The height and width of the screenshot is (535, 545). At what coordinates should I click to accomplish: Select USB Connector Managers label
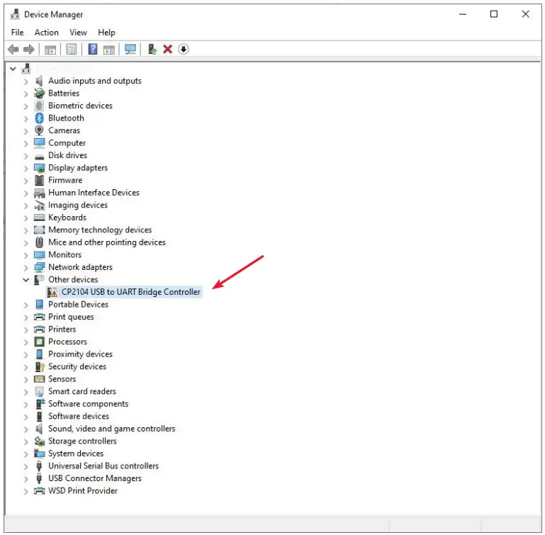coord(95,479)
